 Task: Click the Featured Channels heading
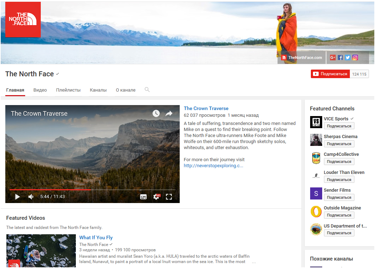pyautogui.click(x=332, y=109)
